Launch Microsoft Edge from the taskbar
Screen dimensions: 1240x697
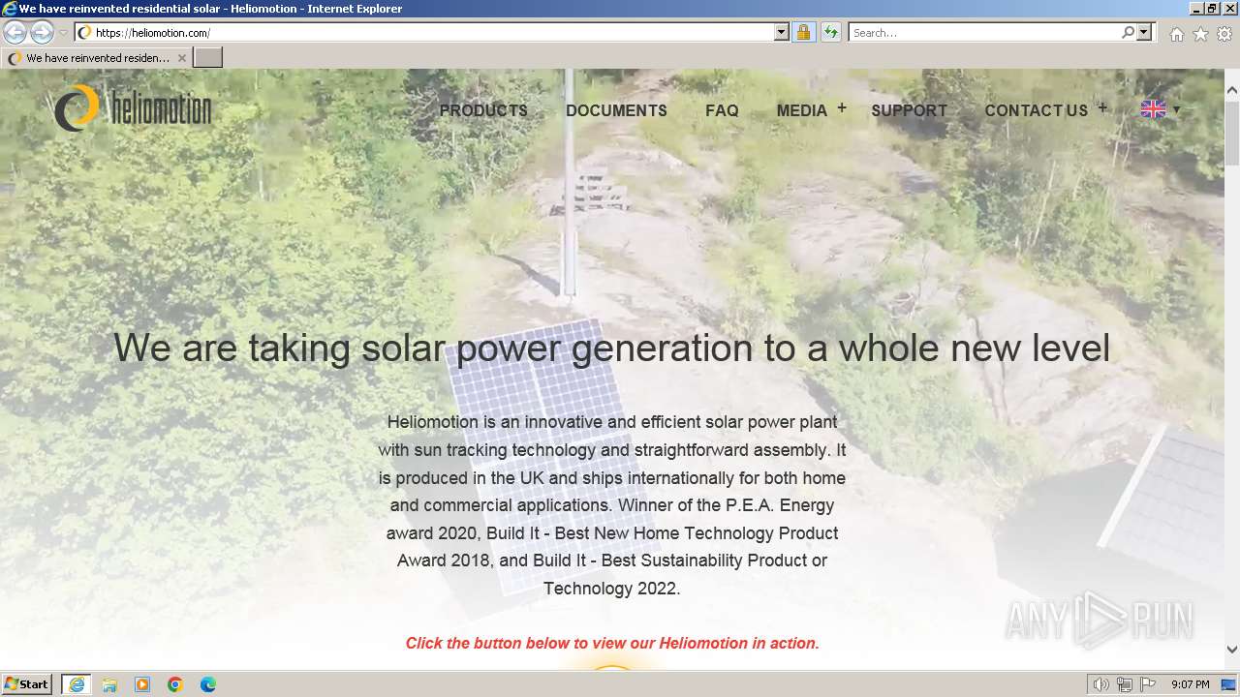[x=208, y=684]
